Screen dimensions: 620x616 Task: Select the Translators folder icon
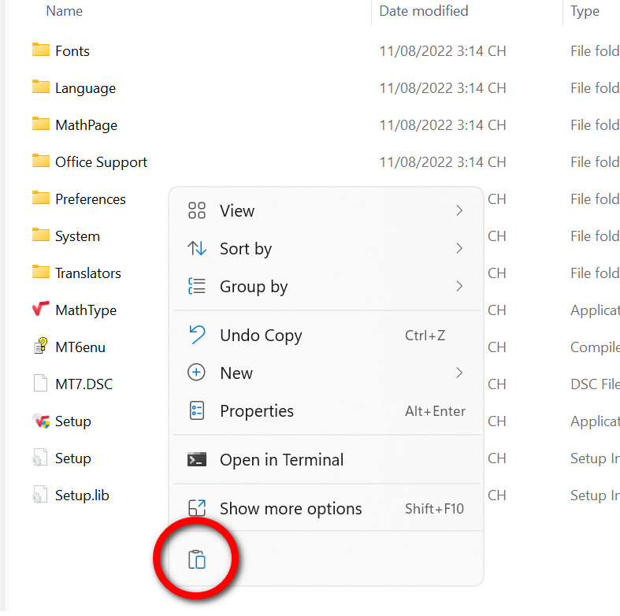[x=41, y=272]
